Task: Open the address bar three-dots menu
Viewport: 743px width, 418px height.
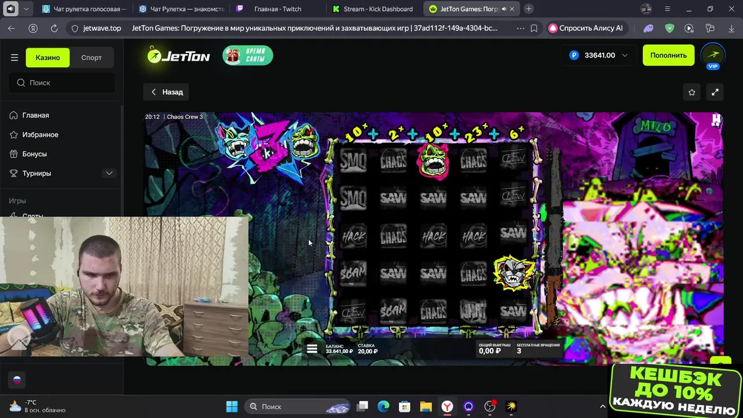Action: (520, 28)
